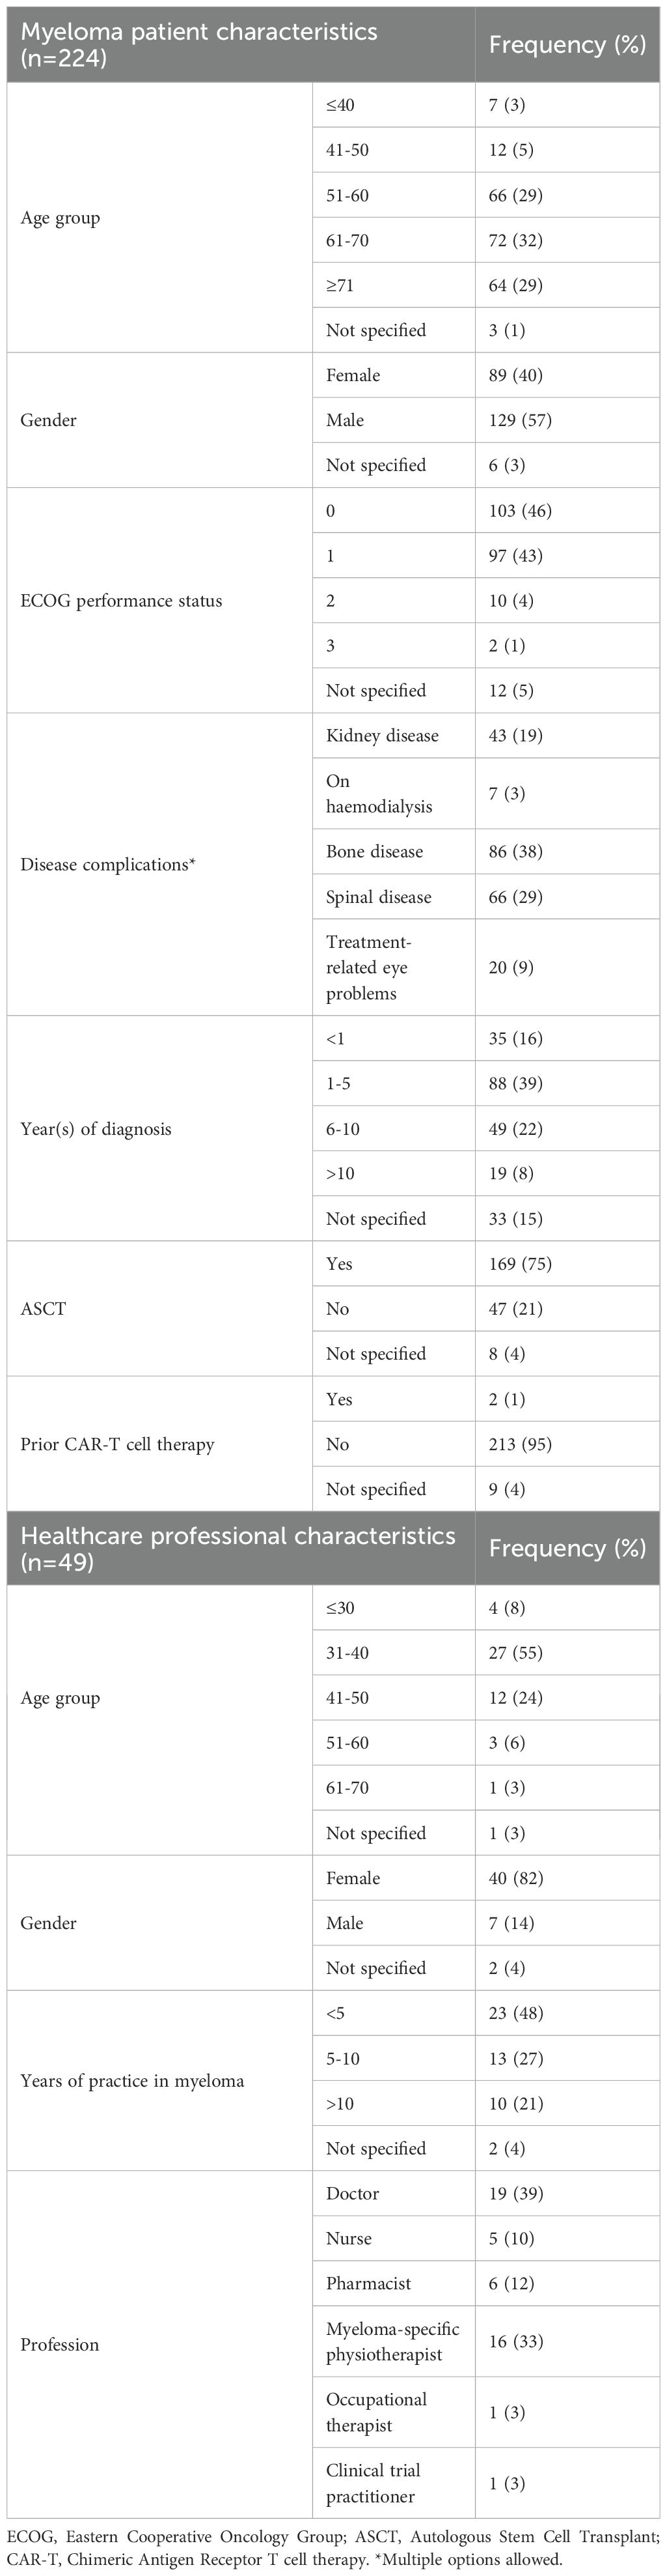Click the "Myeloma patient characteristics (n=224)" header
Screen dimensions: 667x2576
coord(200,44)
